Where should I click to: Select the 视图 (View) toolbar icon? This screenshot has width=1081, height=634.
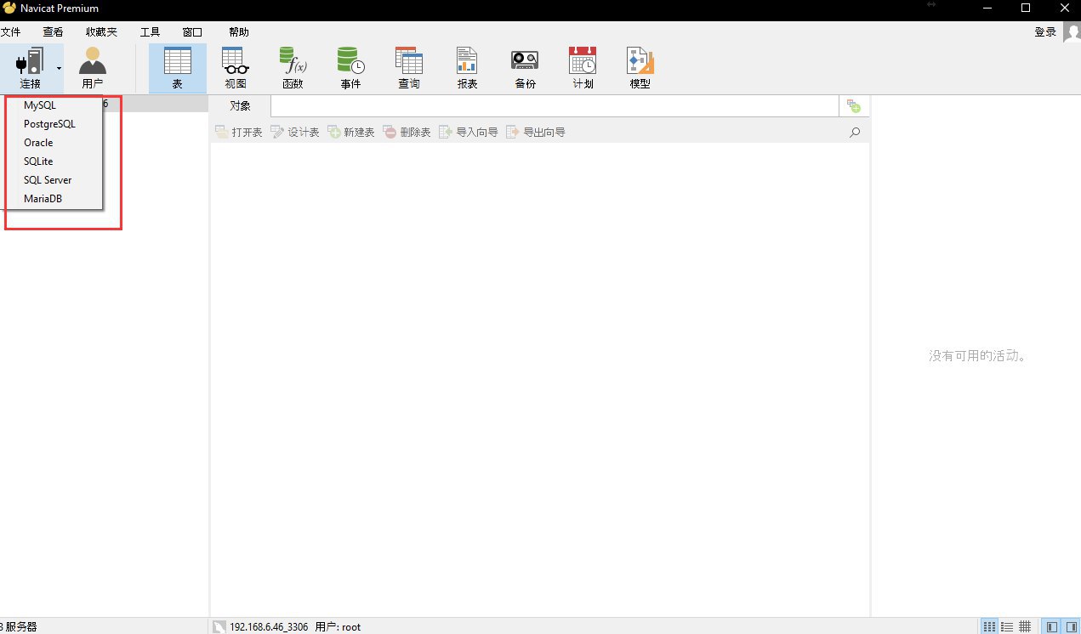[235, 68]
